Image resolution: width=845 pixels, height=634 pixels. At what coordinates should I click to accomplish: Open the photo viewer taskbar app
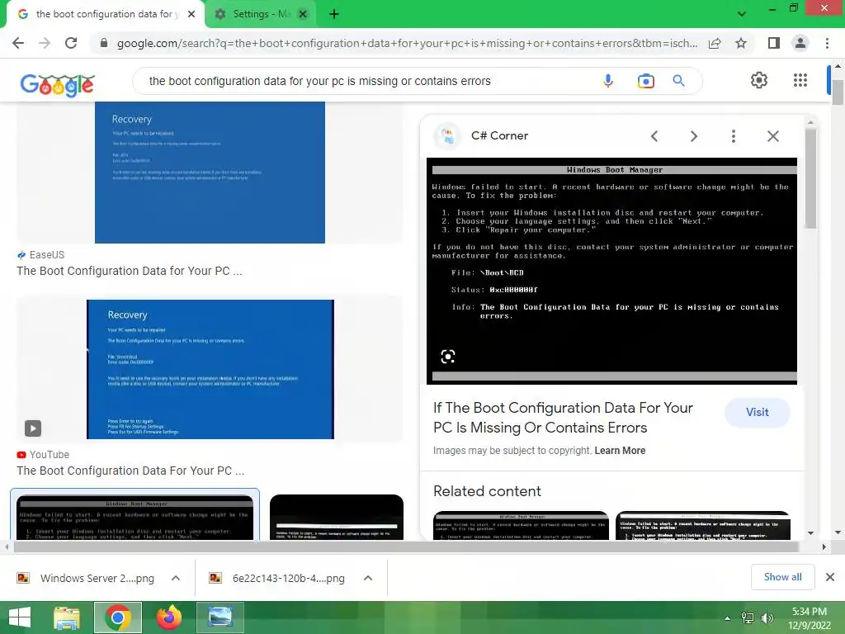(220, 617)
